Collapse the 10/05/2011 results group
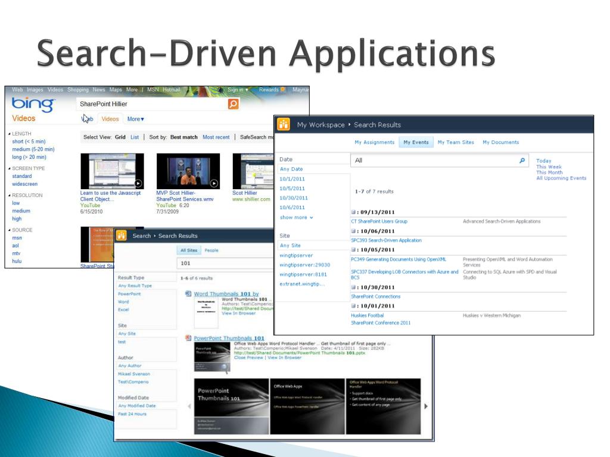The height and width of the screenshot is (457, 610). click(x=353, y=250)
